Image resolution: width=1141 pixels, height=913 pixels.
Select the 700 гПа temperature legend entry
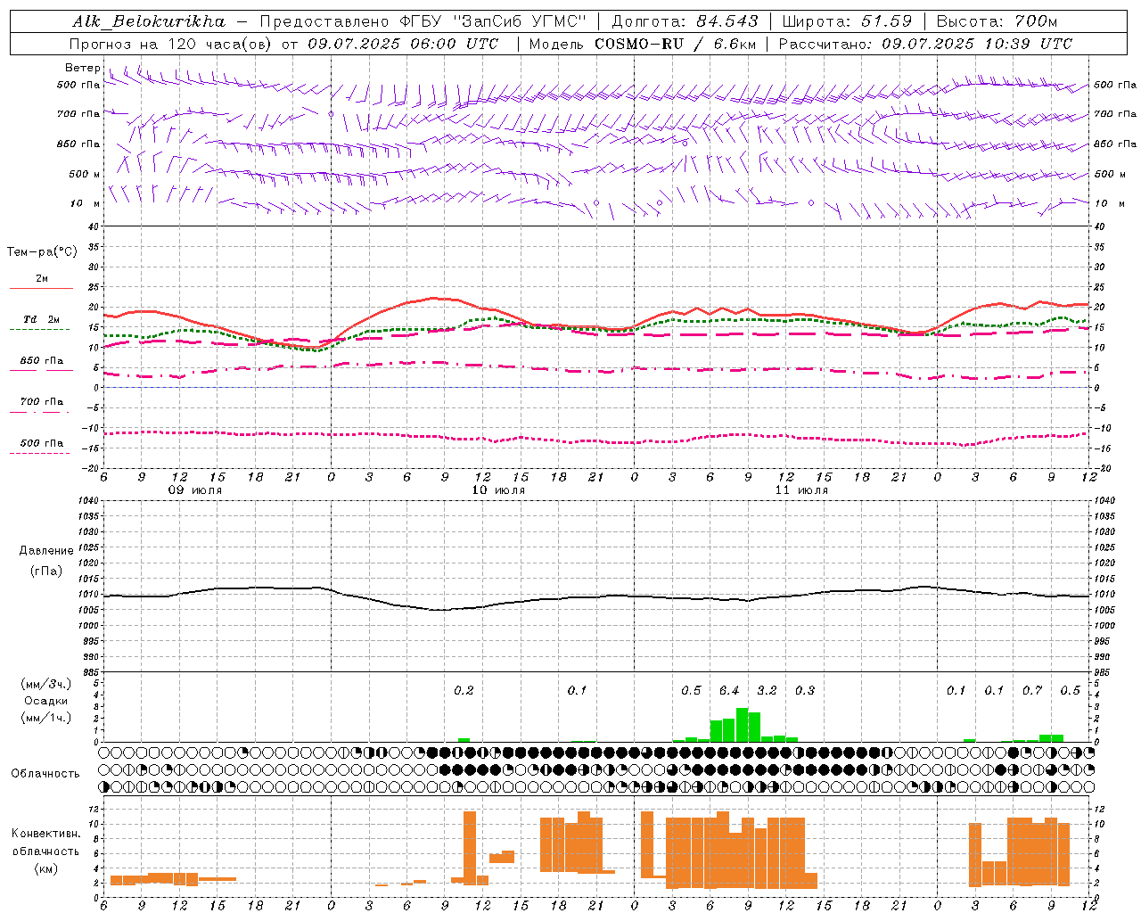point(42,402)
